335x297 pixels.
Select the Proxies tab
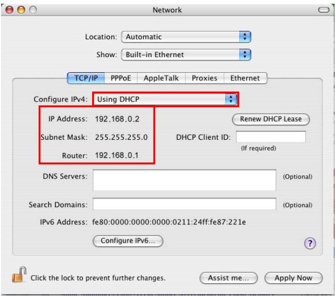point(204,78)
